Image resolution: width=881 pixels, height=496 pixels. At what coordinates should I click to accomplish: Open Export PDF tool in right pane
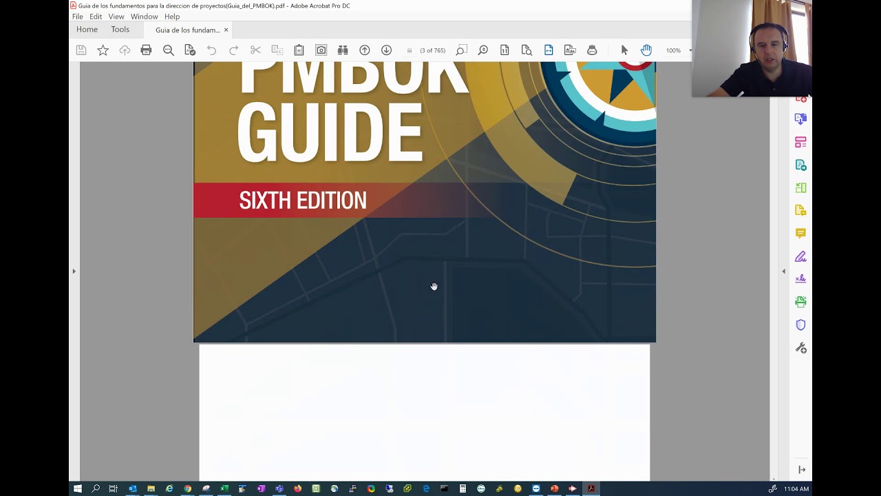point(800,118)
